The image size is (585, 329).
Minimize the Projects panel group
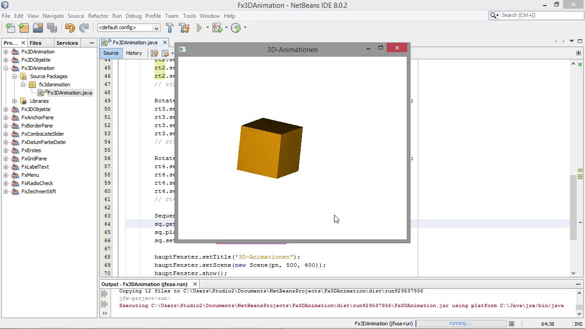(x=92, y=43)
